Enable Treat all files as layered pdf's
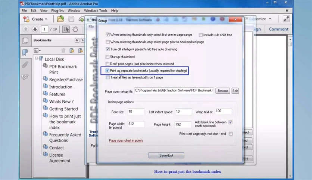312x180 pixels. click(x=107, y=77)
